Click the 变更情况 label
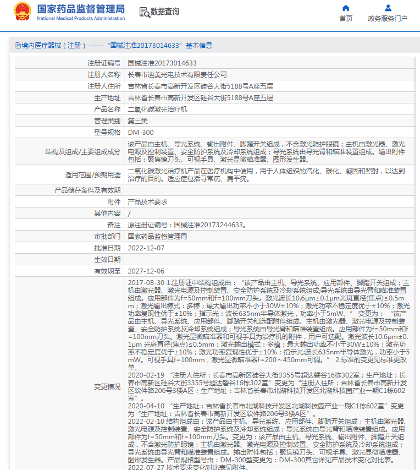This screenshot has height=470, width=420. (x=107, y=387)
